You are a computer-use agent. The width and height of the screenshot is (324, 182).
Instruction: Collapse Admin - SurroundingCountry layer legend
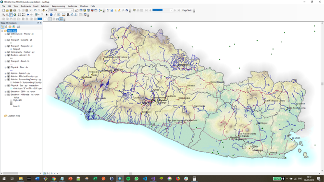tap(6, 79)
